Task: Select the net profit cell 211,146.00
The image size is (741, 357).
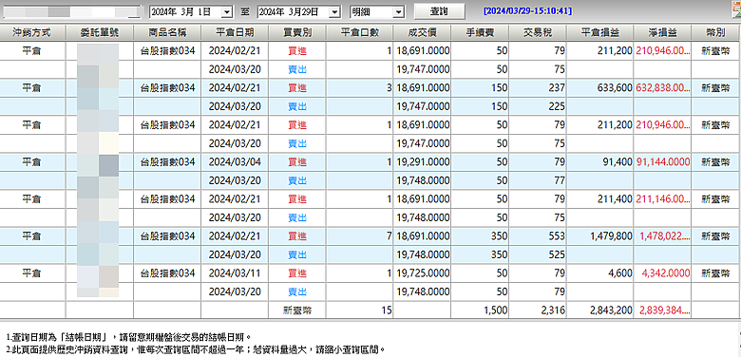Action: click(662, 198)
